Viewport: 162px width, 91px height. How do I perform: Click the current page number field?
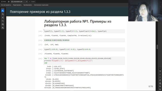click(160, 68)
